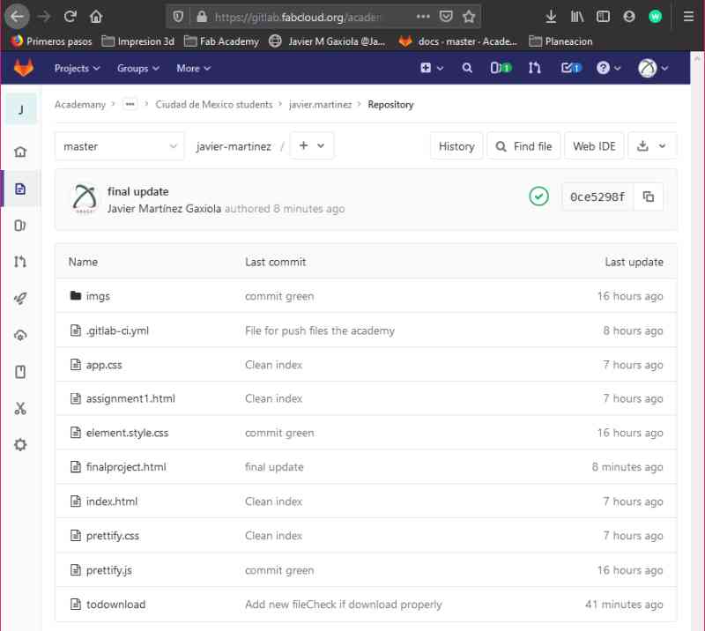
Task: Expand the Projects menu
Action: pos(77,69)
